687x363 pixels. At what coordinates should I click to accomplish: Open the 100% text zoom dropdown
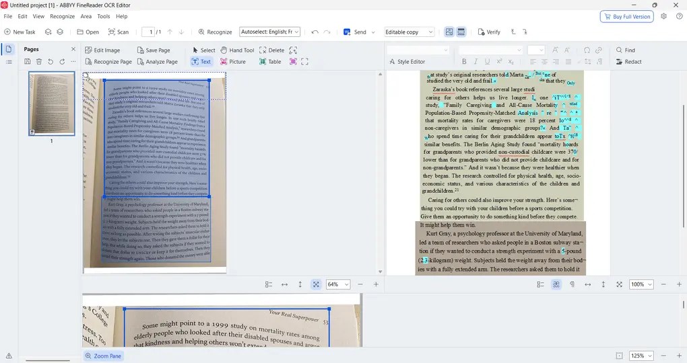(x=641, y=284)
